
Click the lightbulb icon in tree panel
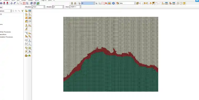coord(23,11)
